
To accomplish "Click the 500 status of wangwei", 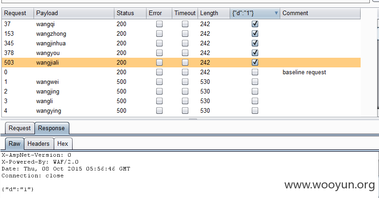I will (121, 82).
